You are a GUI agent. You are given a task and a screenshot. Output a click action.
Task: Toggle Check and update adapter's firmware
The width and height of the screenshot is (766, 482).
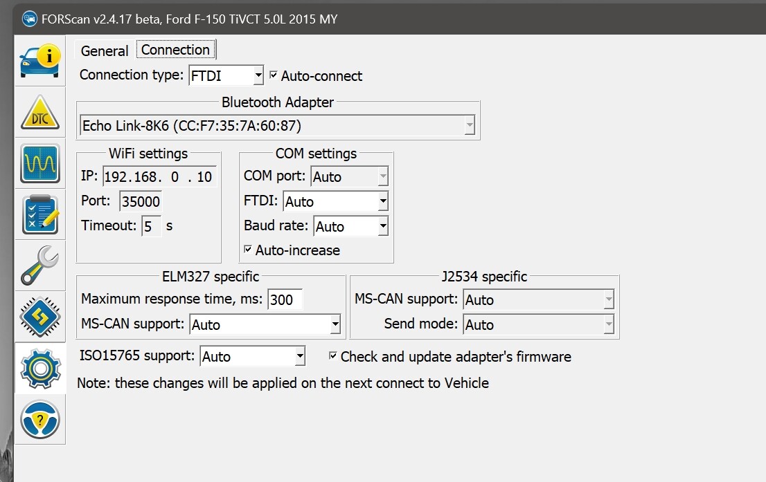point(333,355)
